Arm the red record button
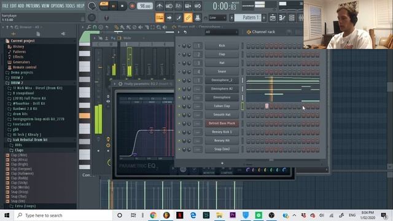The height and width of the screenshot is (221, 393). click(x=132, y=6)
